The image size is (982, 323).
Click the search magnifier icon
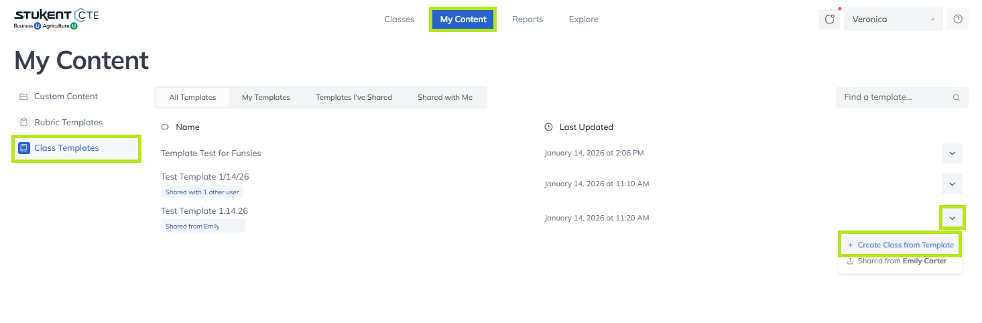(x=956, y=97)
